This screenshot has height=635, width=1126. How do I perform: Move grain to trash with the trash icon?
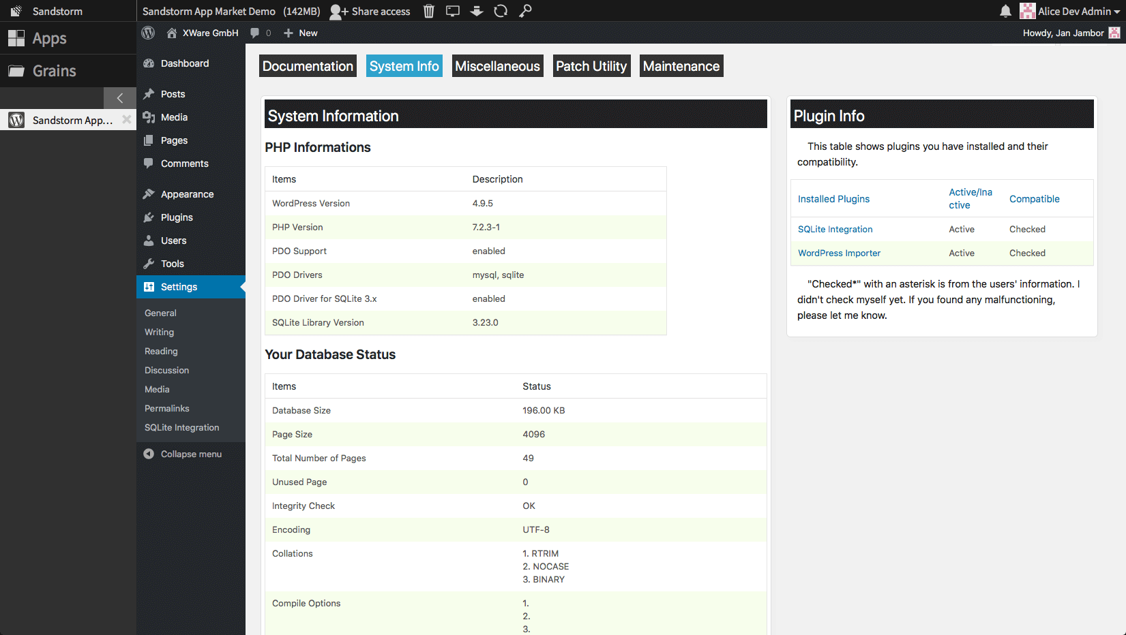point(429,11)
